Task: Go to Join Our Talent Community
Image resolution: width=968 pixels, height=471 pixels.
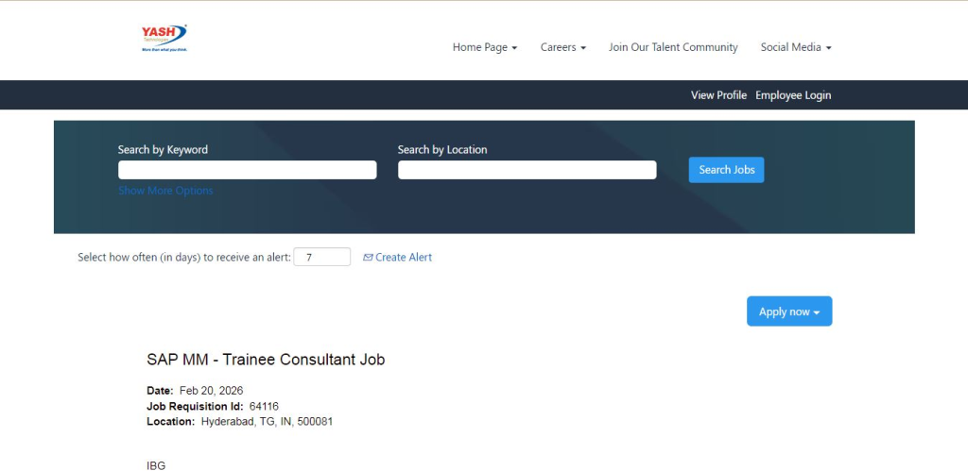Action: tap(673, 47)
